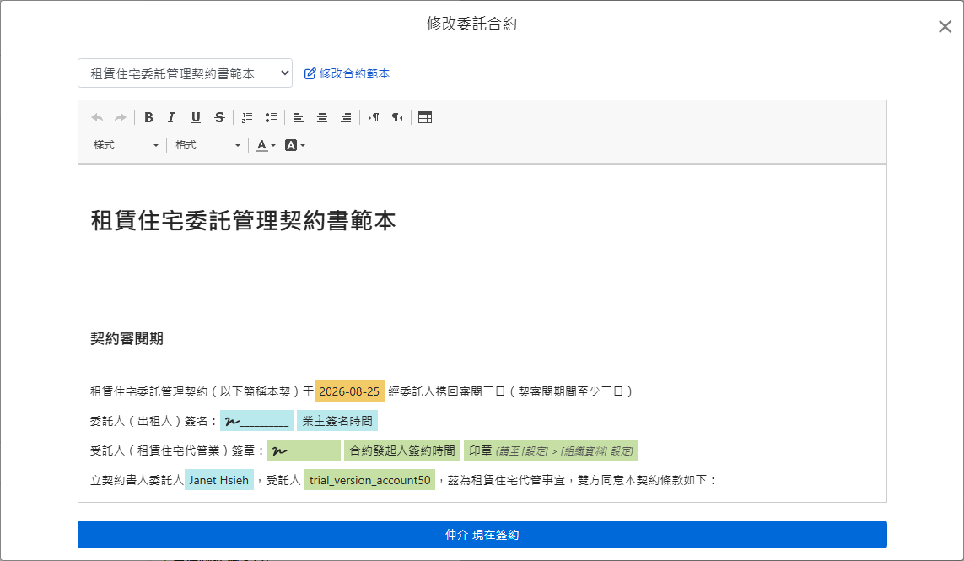Viewport: 964px width, 561px height.
Task: Click the Janet Hsieh name field
Action: [x=219, y=480]
